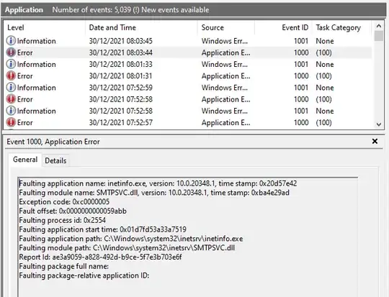Click the Source column header
Screen dimensions: 389x297
[226, 27]
